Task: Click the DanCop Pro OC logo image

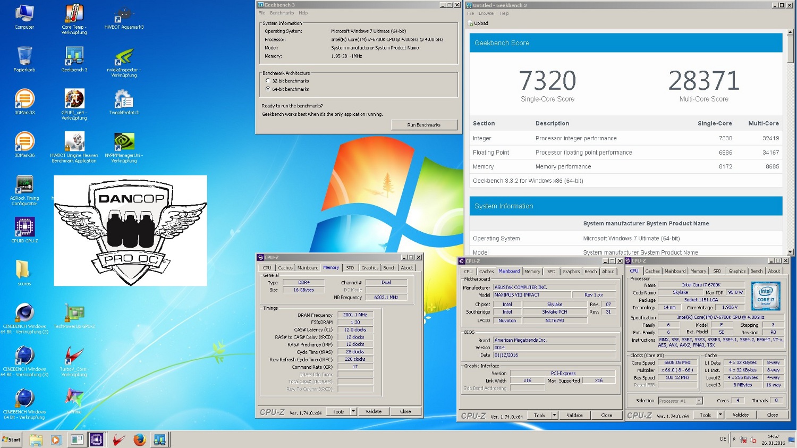Action: pos(130,231)
